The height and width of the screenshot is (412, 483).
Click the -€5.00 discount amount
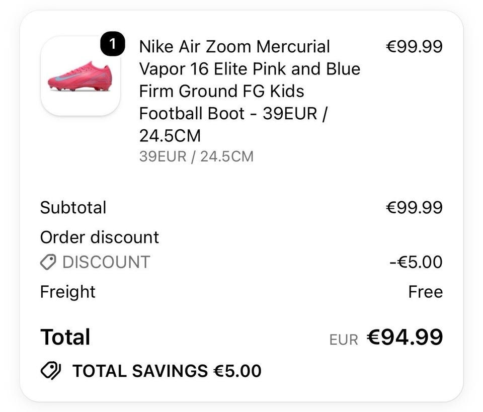(x=416, y=262)
